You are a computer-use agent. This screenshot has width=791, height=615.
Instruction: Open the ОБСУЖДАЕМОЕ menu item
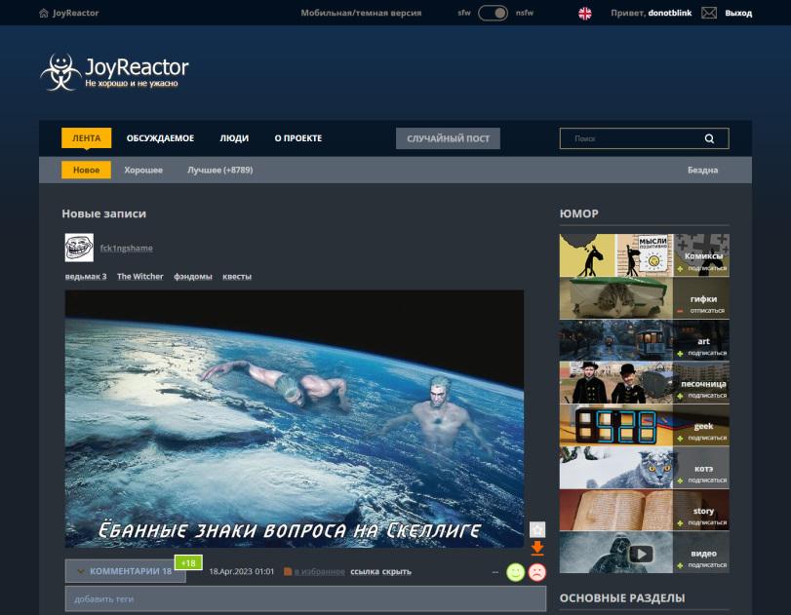point(160,138)
